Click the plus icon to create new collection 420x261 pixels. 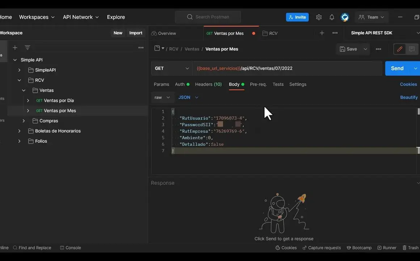pos(15,47)
